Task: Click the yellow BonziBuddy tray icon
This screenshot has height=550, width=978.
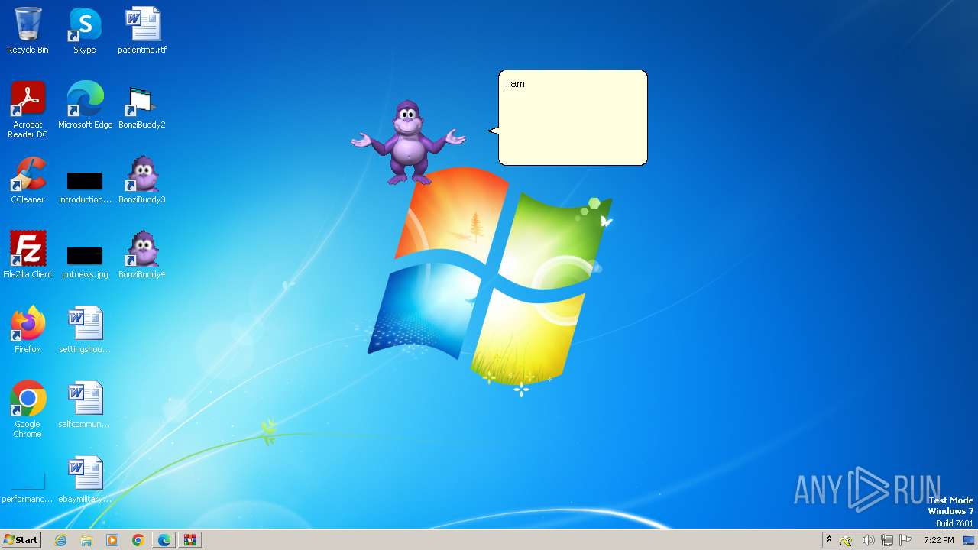Action: (x=847, y=541)
